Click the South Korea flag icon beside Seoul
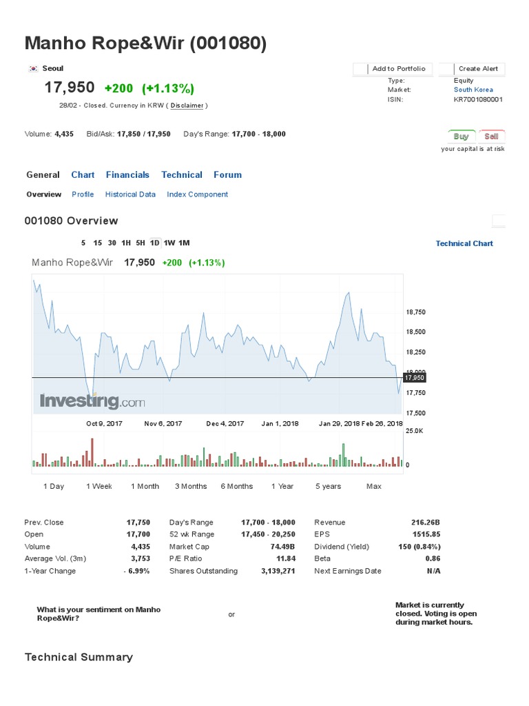Image resolution: width=529 pixels, height=706 pixels. pyautogui.click(x=33, y=68)
